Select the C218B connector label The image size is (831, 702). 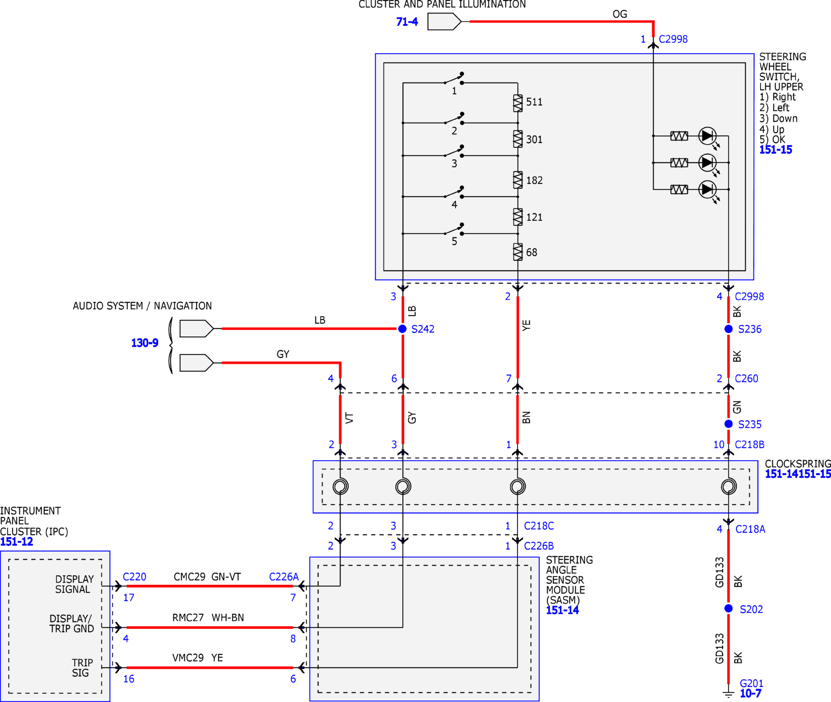point(749,444)
